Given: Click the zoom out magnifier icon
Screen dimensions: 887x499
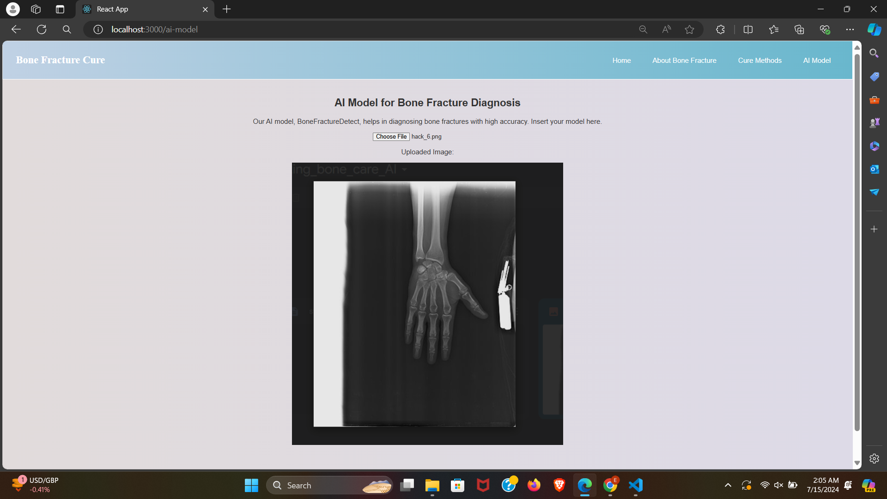Looking at the screenshot, I should tap(643, 30).
